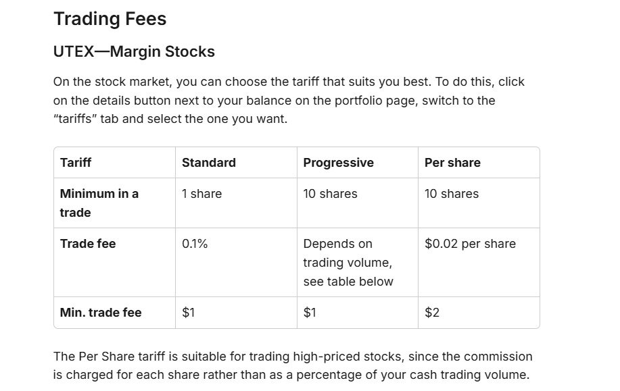Click the $1 minimum fee under Progressive

pyautogui.click(x=310, y=313)
